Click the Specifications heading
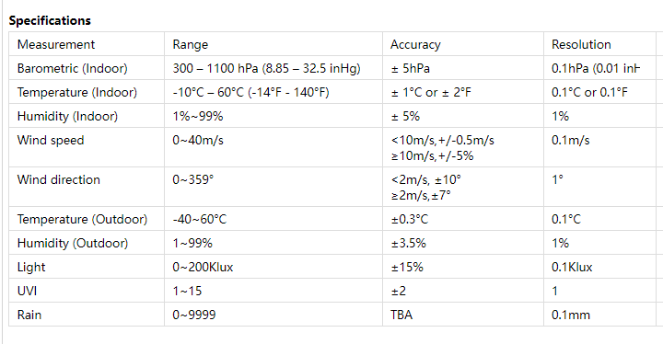Screen dimensions: 663x344 (x=50, y=21)
